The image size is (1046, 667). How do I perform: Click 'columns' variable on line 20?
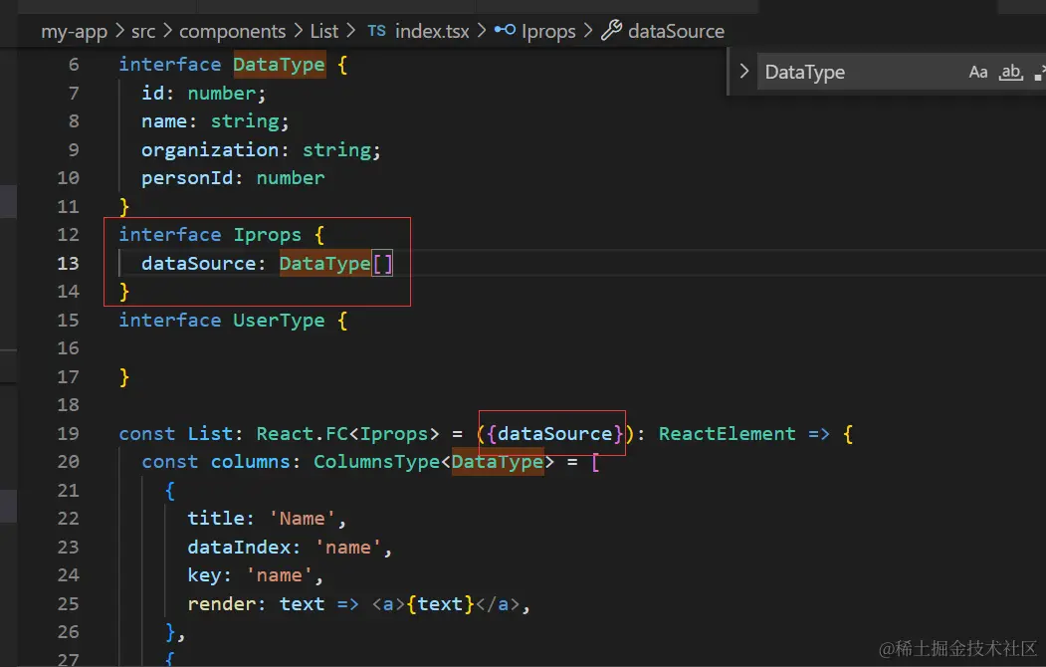point(250,462)
